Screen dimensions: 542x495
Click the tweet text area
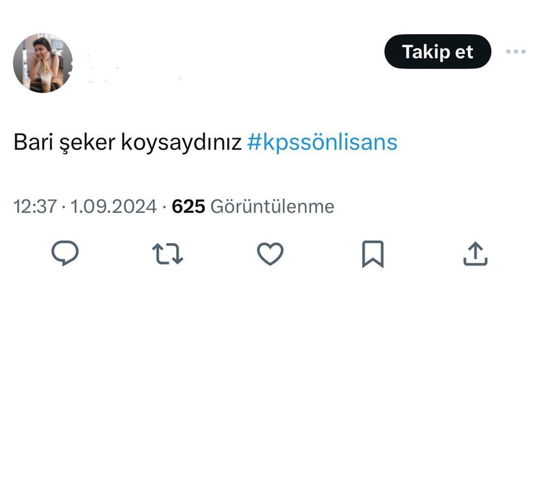pyautogui.click(x=127, y=142)
